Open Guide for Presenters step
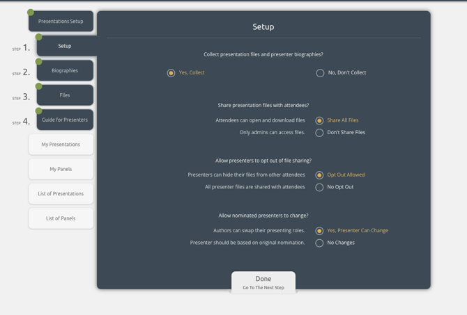The width and height of the screenshot is (467, 315). (65, 120)
